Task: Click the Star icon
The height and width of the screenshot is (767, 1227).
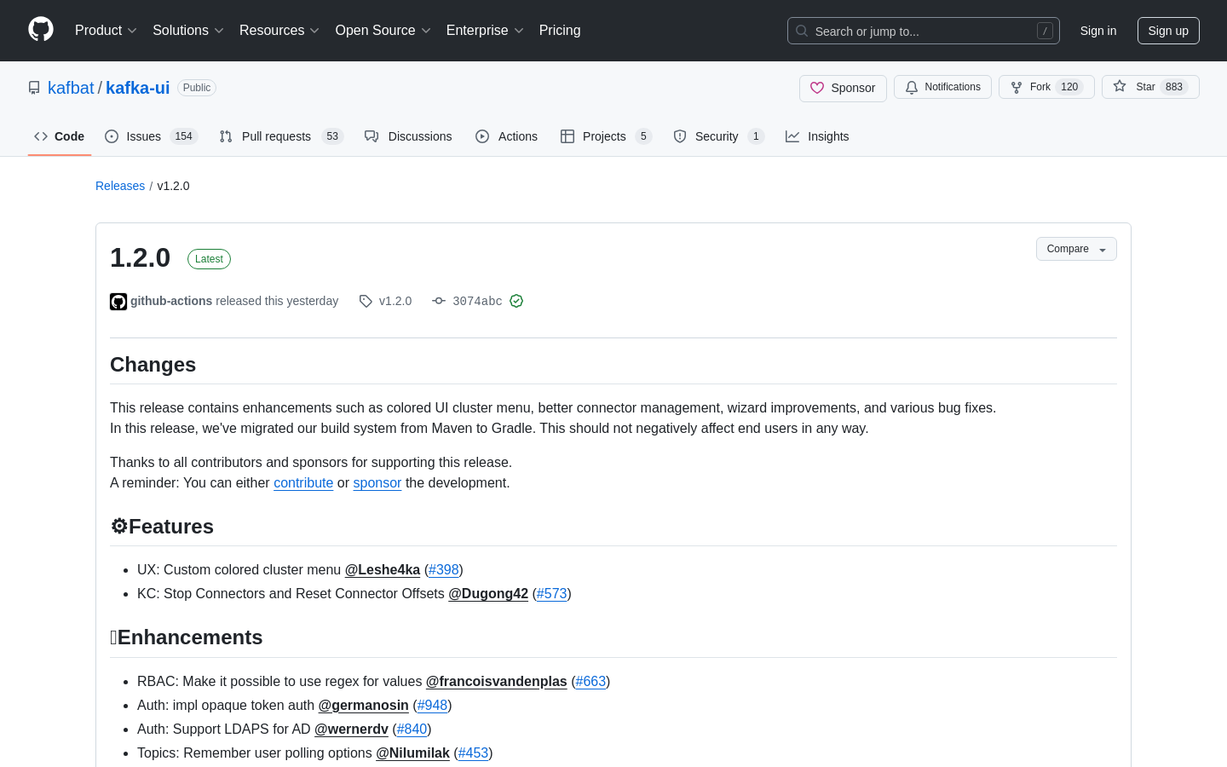Action: [1120, 86]
